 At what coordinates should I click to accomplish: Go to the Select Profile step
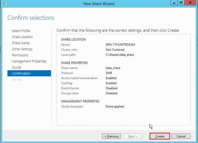(x=21, y=31)
